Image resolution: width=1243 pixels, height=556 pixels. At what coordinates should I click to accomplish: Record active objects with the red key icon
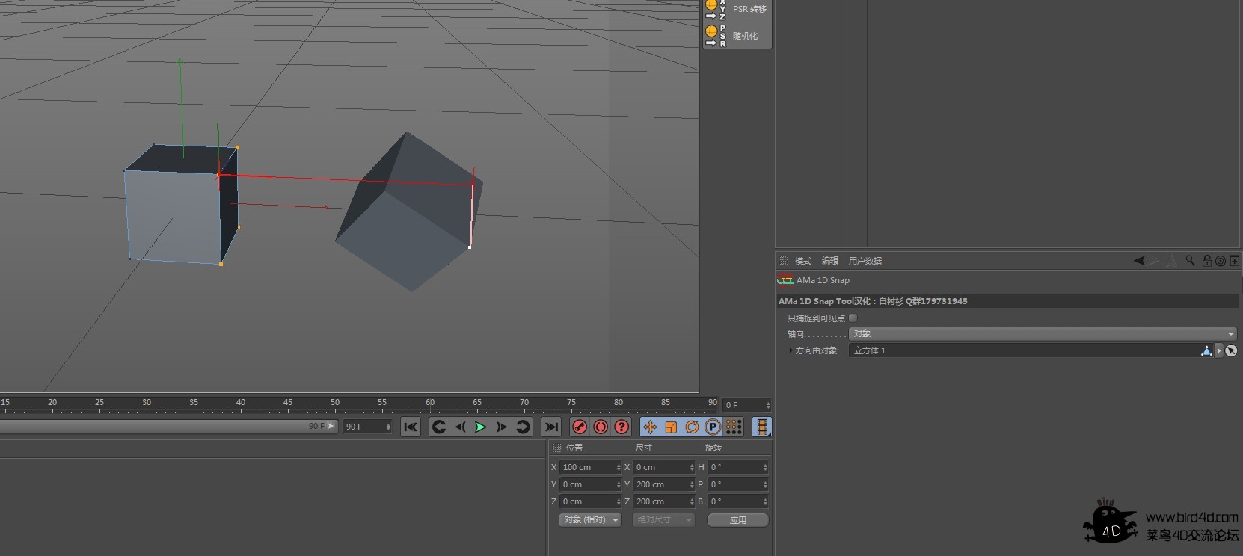tap(580, 427)
